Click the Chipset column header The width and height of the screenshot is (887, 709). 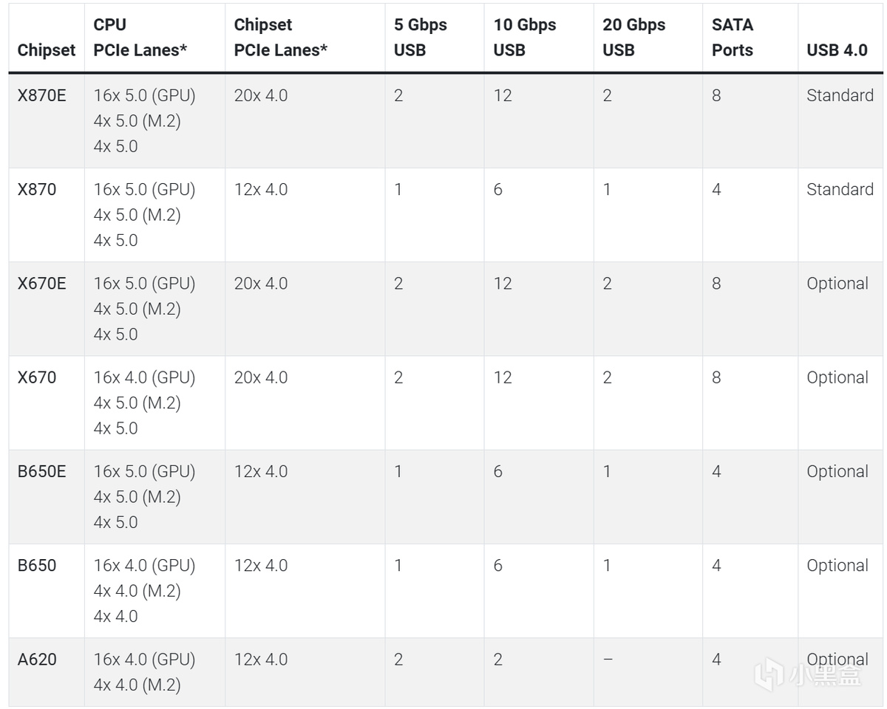(47, 50)
